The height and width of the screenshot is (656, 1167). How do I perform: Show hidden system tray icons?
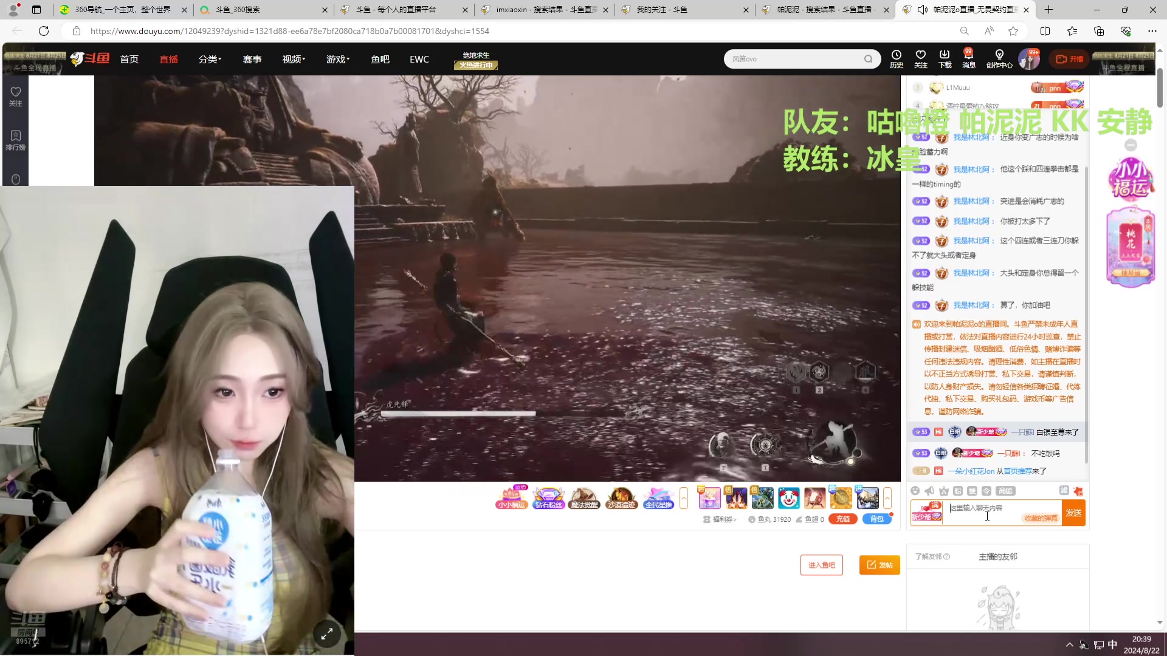pyautogui.click(x=1069, y=644)
